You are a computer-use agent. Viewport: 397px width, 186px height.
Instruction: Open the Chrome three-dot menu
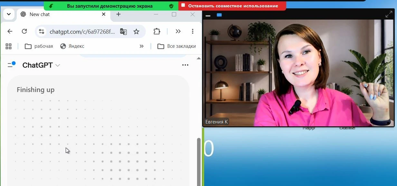coord(193,31)
